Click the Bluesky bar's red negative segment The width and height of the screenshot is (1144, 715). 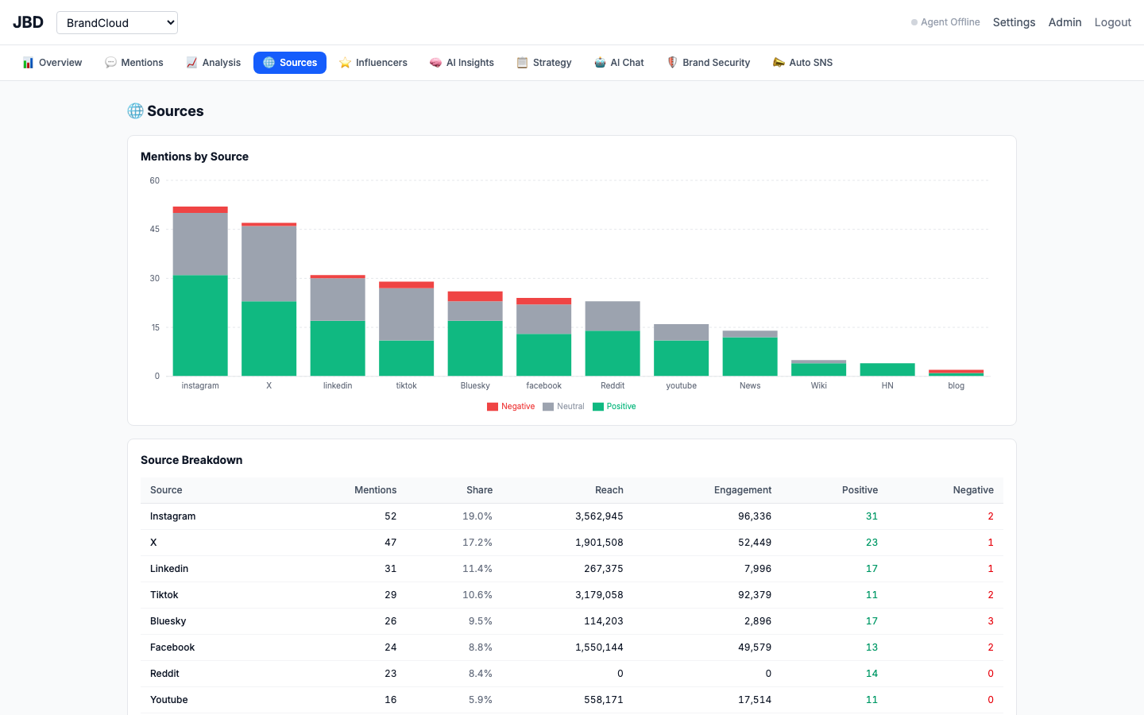click(475, 296)
